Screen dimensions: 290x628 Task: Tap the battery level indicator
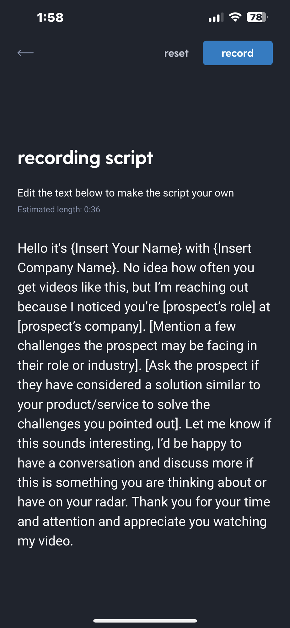(x=257, y=17)
